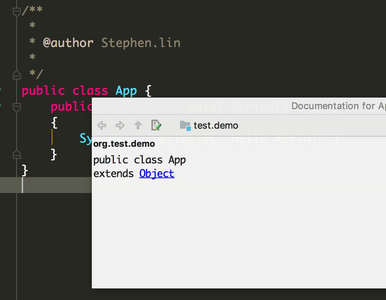Image resolution: width=386 pixels, height=300 pixels.
Task: Click the test.demo label in popup toolbar
Action: pyautogui.click(x=216, y=125)
